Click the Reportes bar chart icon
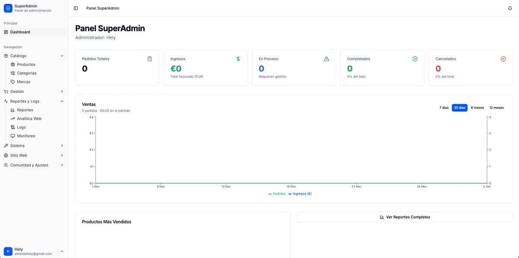Image resolution: width=519 pixels, height=258 pixels. 13,110
